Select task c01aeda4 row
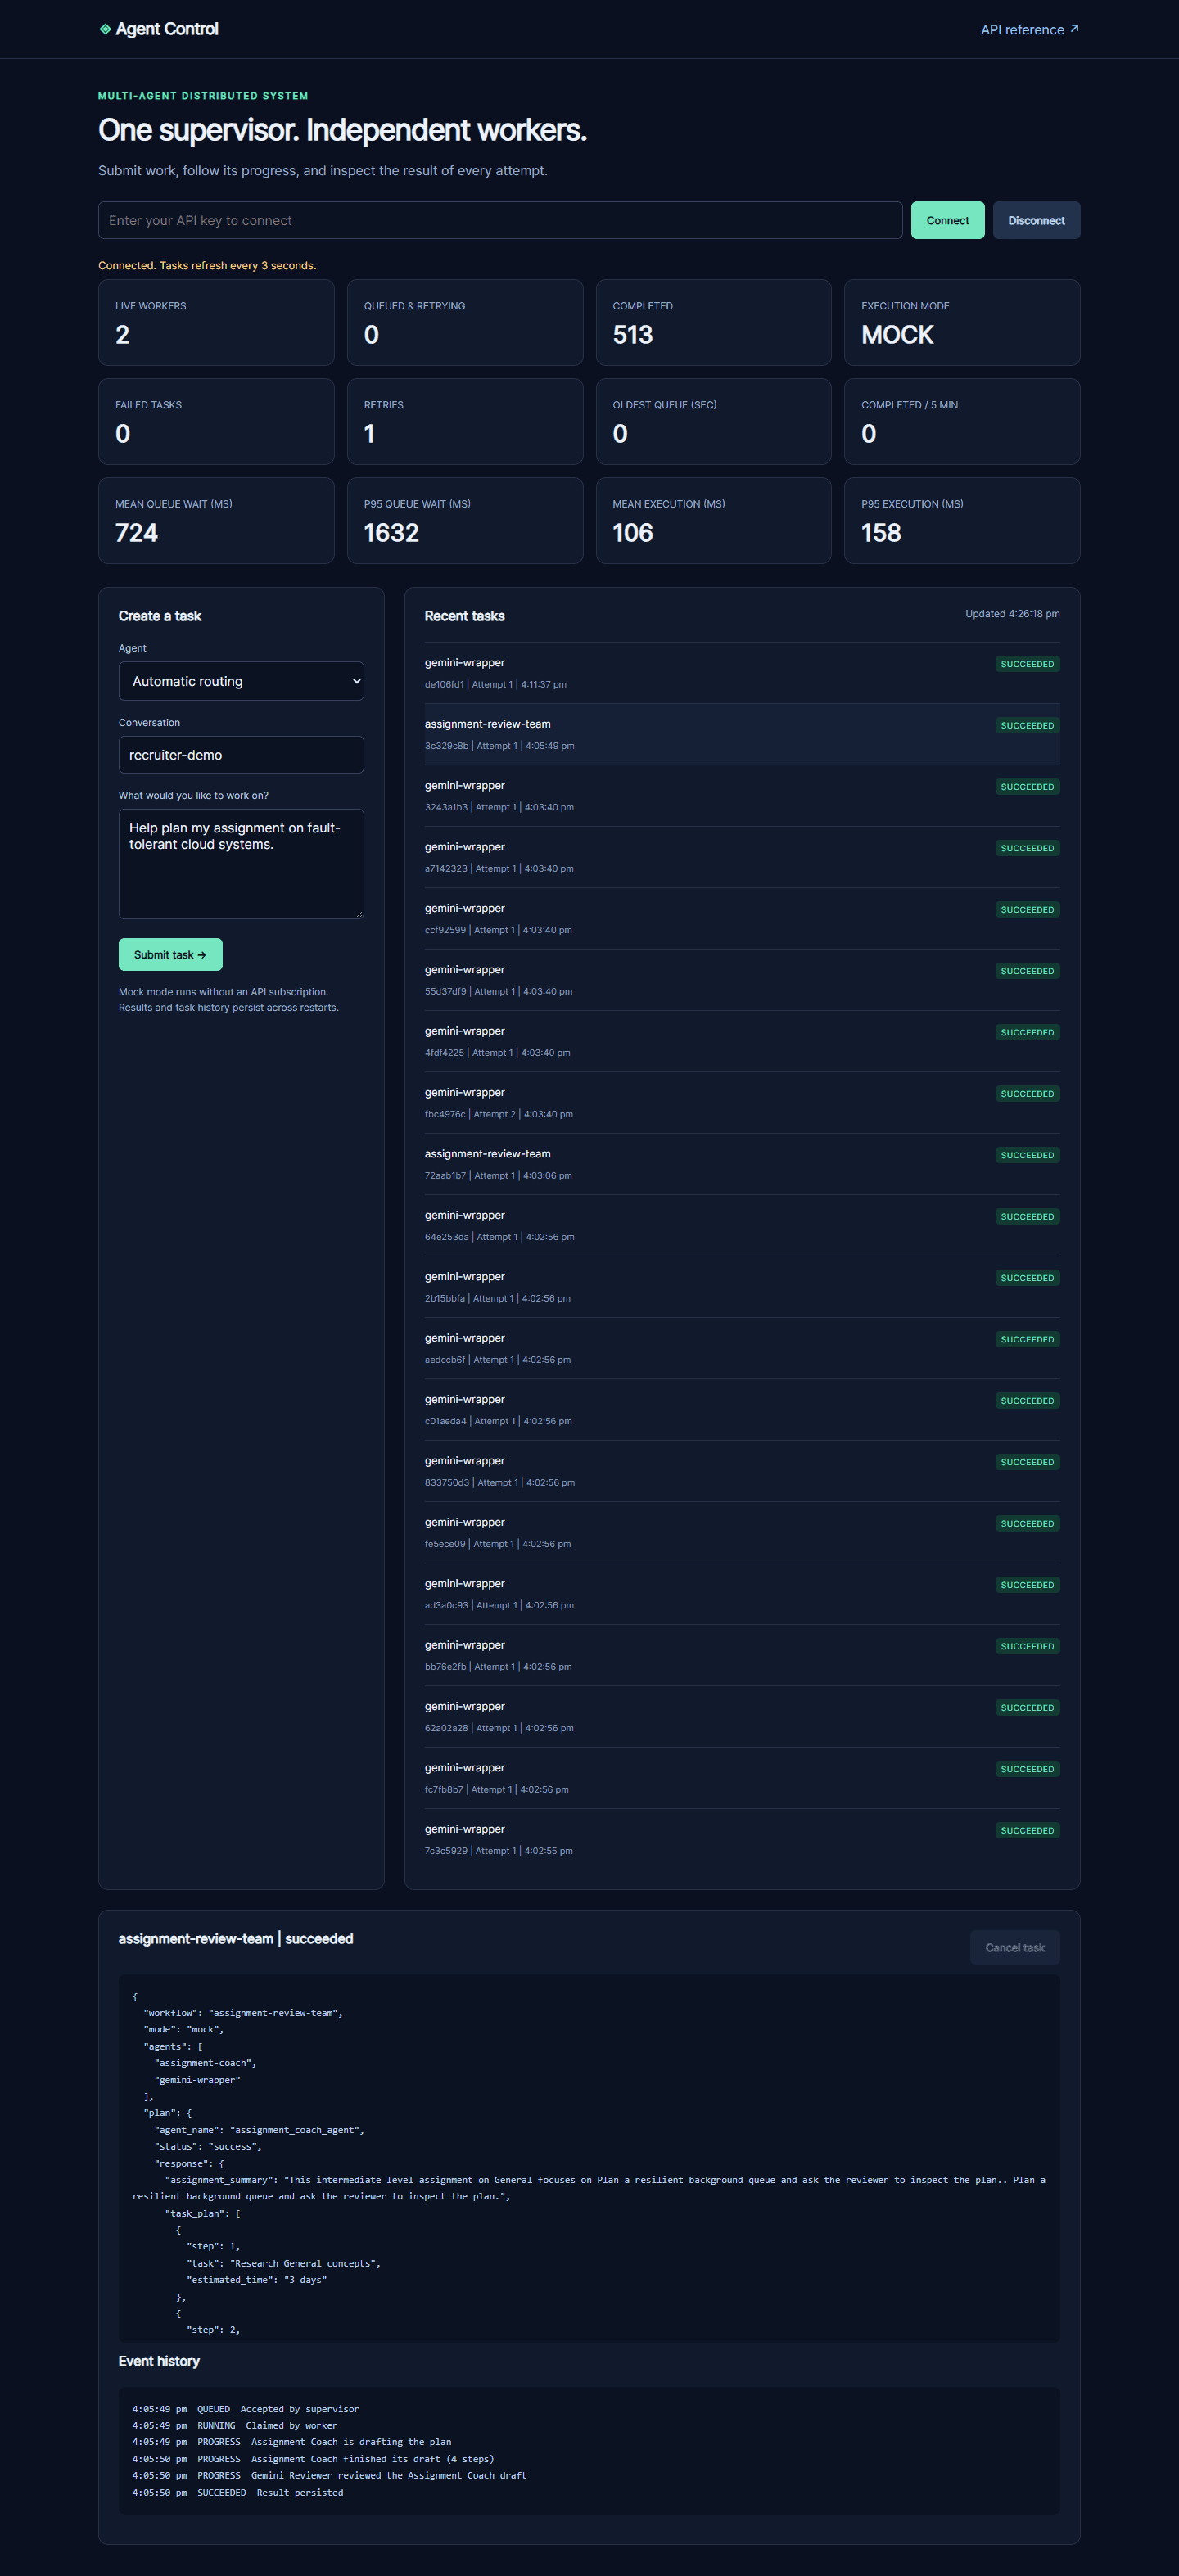This screenshot has height=2576, width=1179. pyautogui.click(x=742, y=1410)
